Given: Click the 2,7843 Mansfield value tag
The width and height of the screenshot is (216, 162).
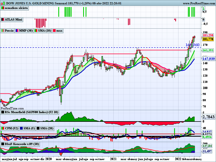Looking at the screenshot, I should [208, 117].
